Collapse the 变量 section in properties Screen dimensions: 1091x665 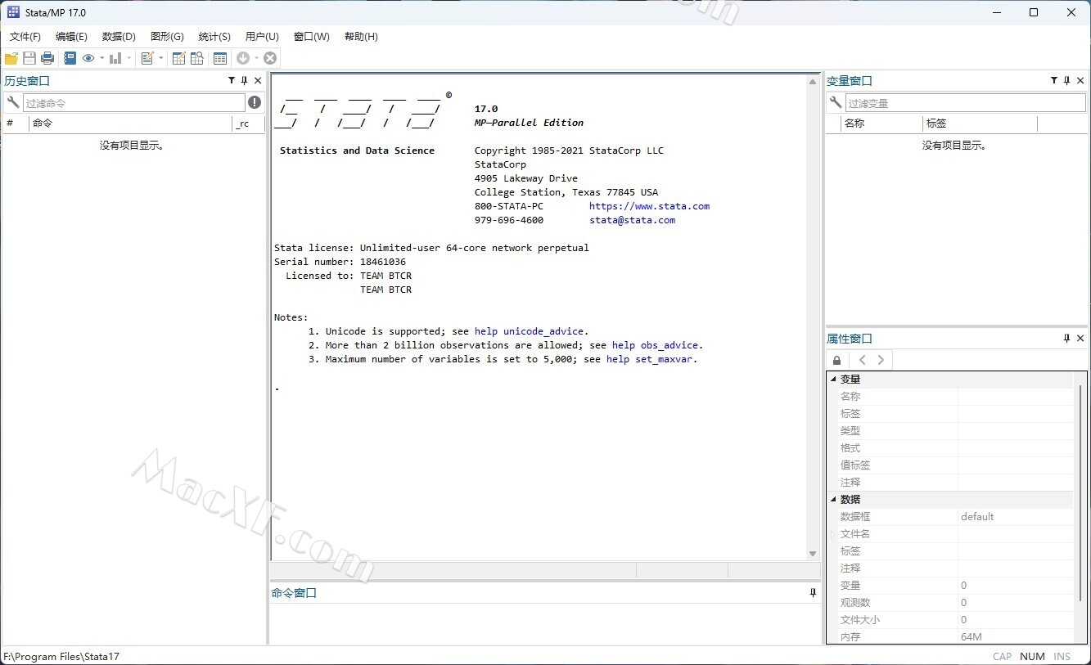[x=834, y=380]
